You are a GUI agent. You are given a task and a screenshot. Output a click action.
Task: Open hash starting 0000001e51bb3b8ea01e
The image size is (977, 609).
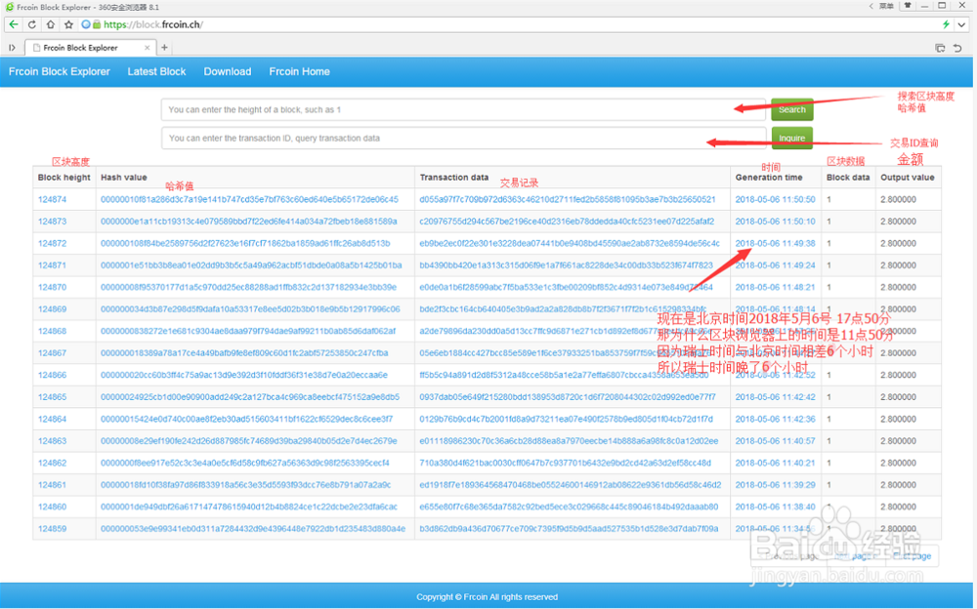[x=251, y=265]
